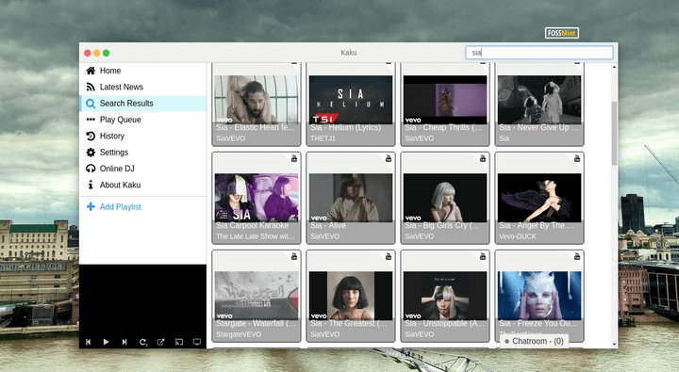The image size is (679, 372).
Task: Skip to previous track
Action: click(x=89, y=342)
